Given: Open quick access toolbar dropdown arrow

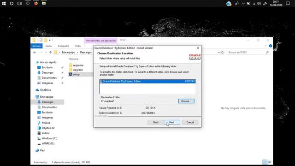Looking at the screenshot, I should (50, 40).
